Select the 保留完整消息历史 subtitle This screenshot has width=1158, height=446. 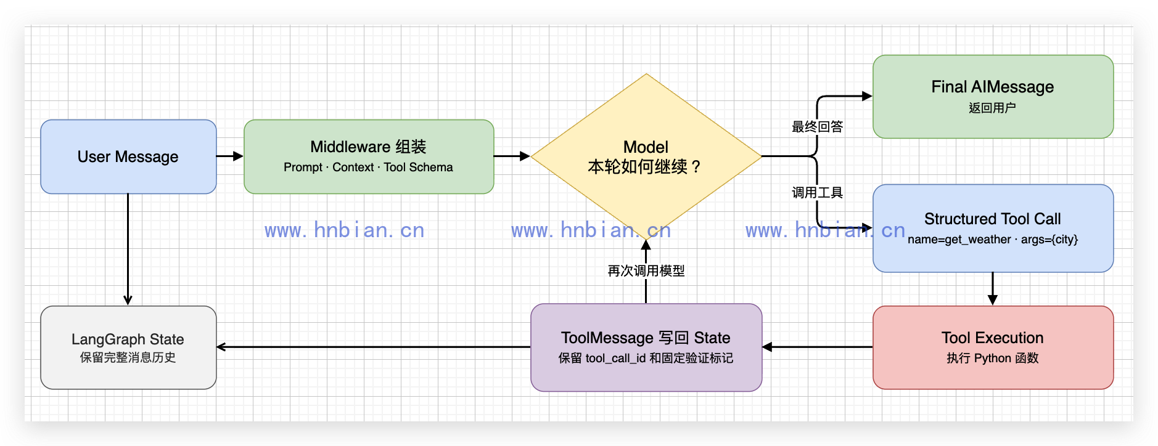pos(128,357)
